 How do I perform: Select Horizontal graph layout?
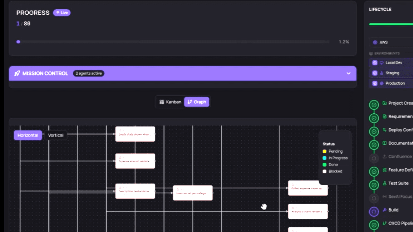28,135
